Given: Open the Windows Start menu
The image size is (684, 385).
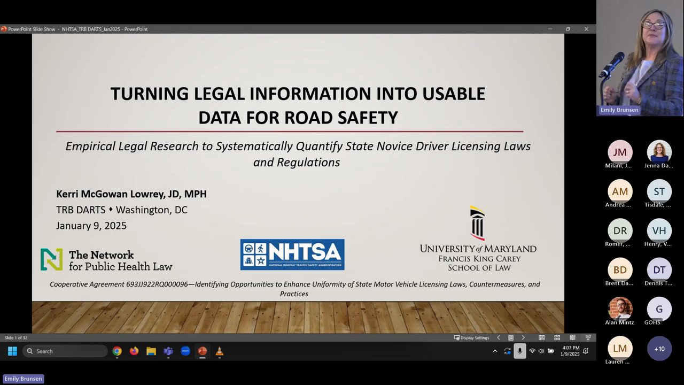Looking at the screenshot, I should tap(12, 351).
